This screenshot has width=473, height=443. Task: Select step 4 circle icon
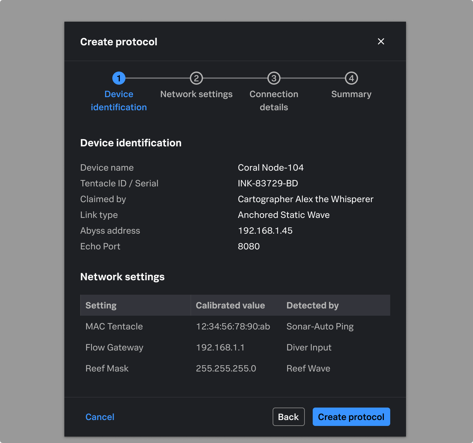[351, 78]
